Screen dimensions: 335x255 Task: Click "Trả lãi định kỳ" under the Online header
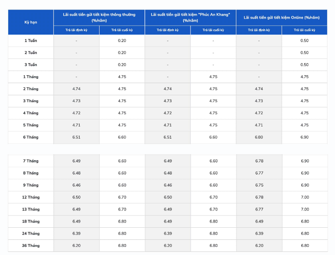tap(259, 30)
